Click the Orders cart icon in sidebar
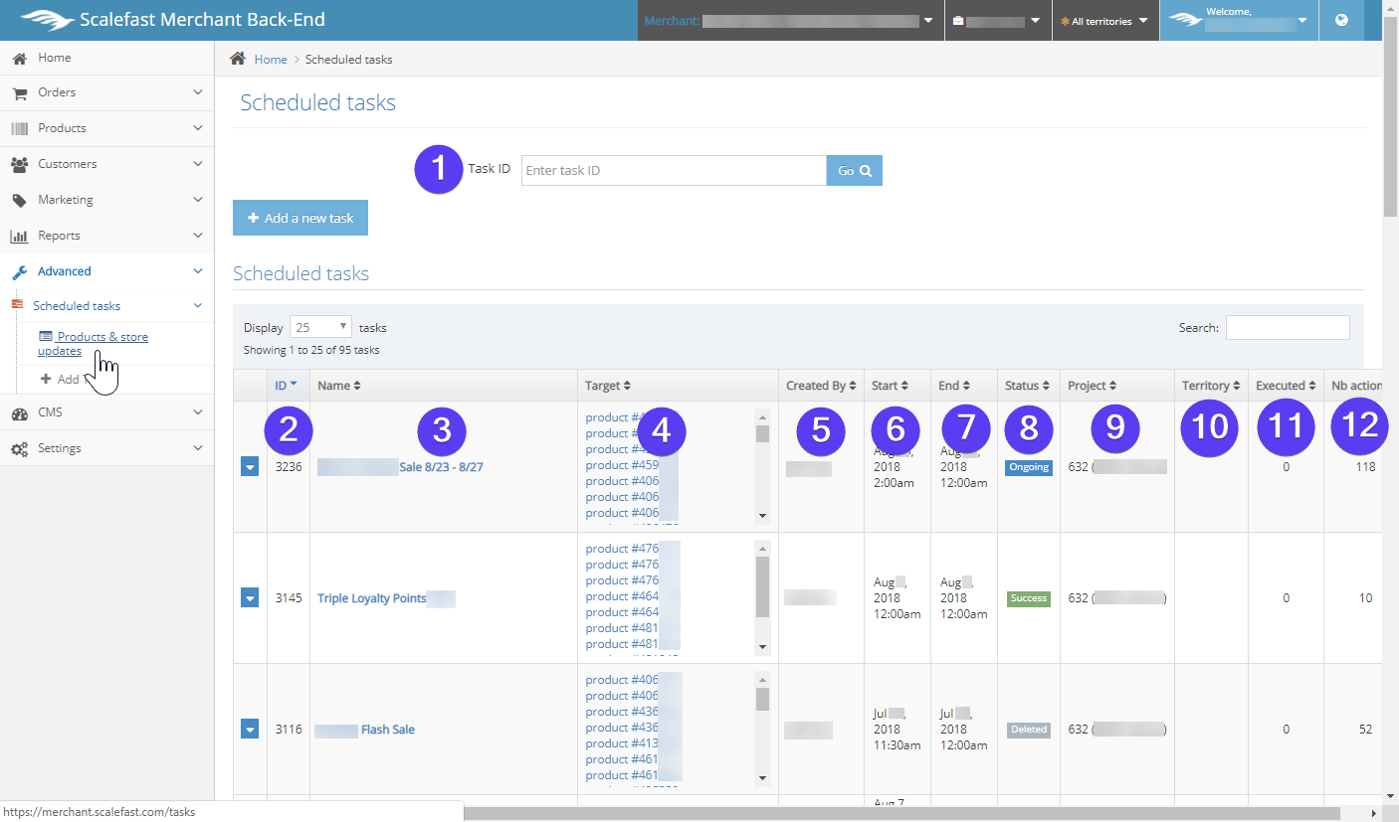This screenshot has width=1399, height=822. 19,93
